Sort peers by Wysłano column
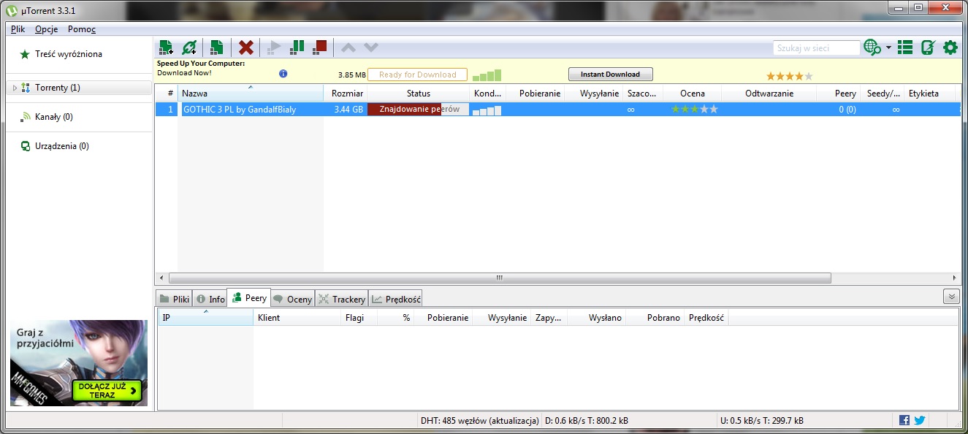This screenshot has width=968, height=434. 596,318
